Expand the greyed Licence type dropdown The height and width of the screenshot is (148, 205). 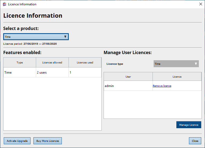[x=176, y=64]
